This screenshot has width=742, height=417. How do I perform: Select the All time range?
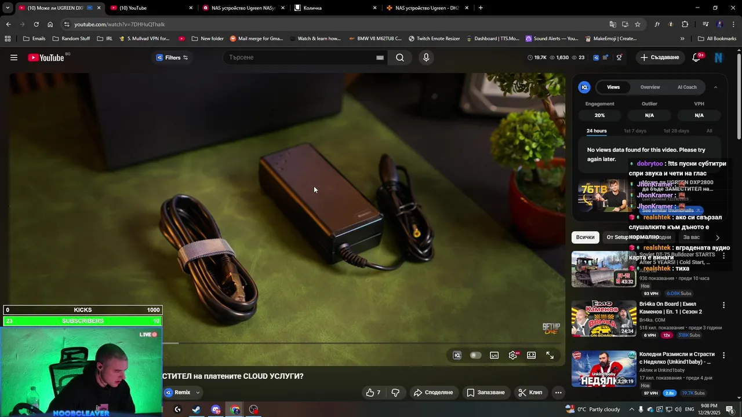tap(709, 131)
